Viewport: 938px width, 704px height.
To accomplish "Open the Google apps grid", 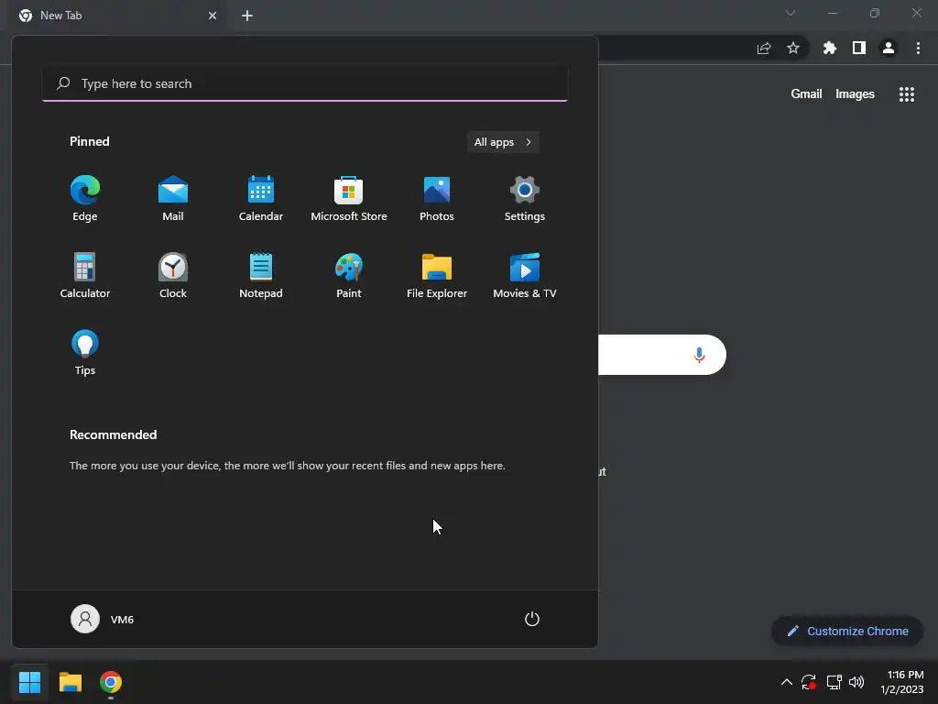I will coord(907,94).
